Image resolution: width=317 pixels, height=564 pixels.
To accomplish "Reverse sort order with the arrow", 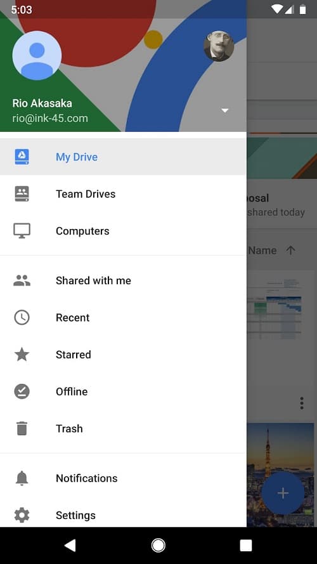I will [x=290, y=251].
